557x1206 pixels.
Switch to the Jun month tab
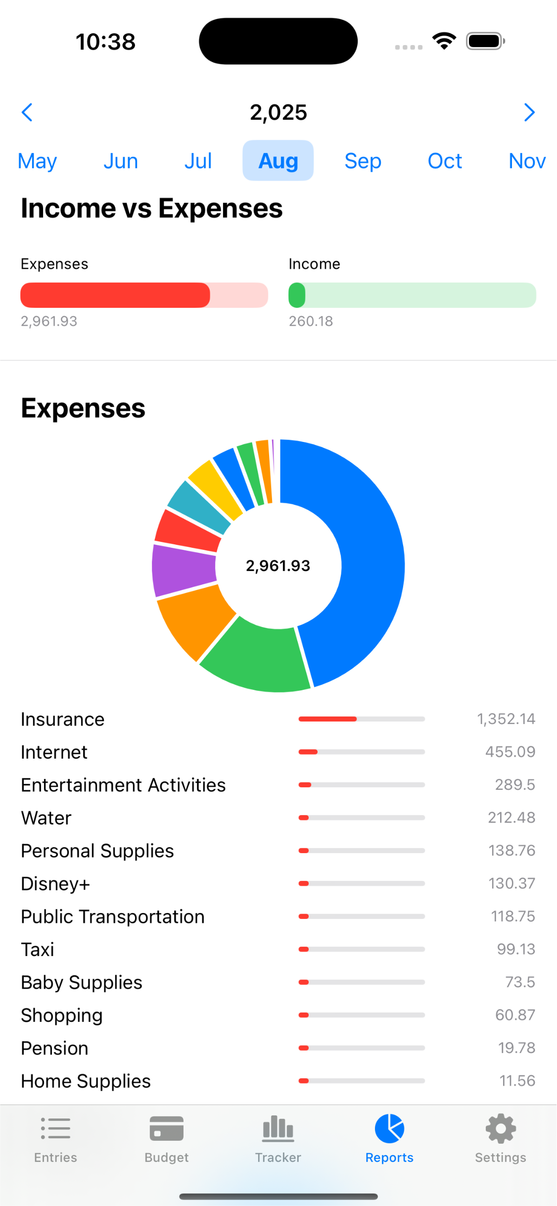point(121,161)
